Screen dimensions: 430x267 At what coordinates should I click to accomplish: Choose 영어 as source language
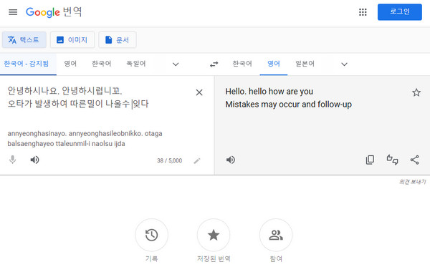click(x=70, y=64)
